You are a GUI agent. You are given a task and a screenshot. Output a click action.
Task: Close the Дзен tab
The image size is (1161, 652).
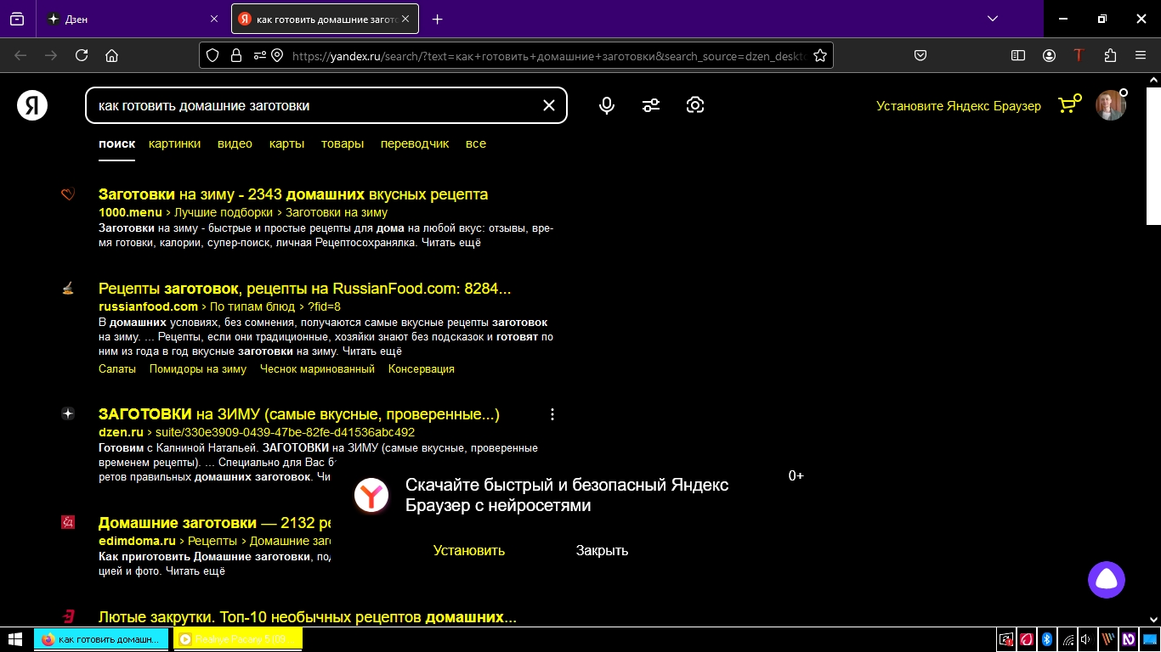213,19
